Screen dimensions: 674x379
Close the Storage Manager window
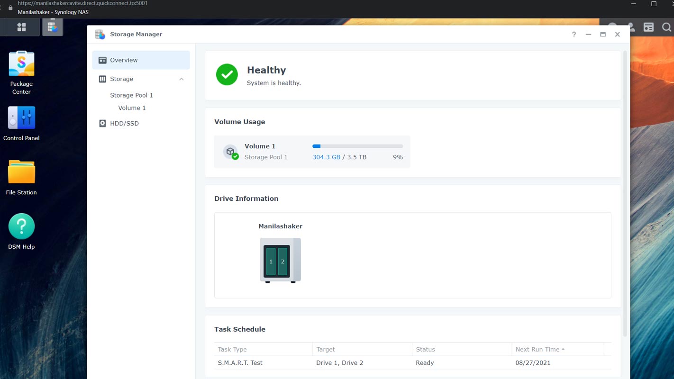(617, 34)
